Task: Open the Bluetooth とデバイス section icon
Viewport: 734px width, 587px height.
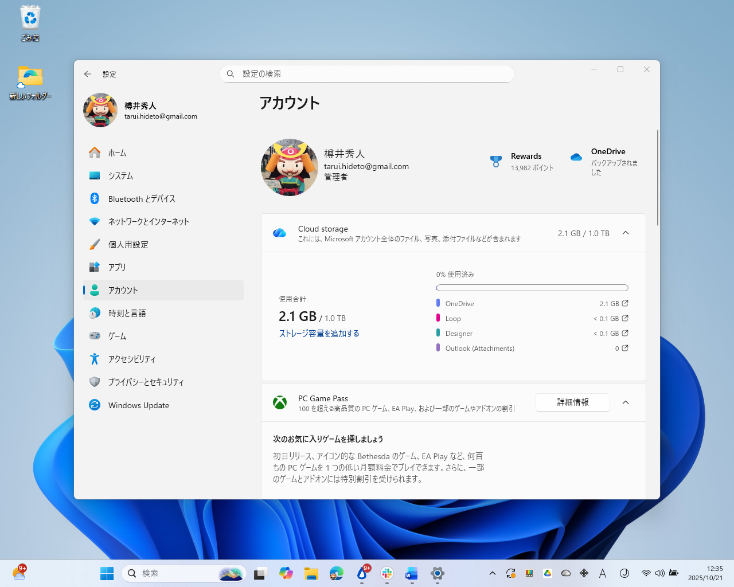Action: point(94,198)
